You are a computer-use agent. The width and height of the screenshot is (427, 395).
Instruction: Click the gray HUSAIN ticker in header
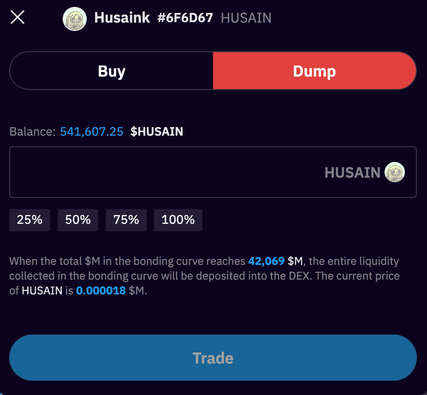[246, 18]
